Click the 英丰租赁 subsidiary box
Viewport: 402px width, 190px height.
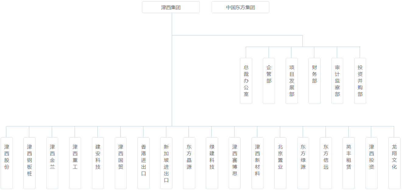point(349,163)
